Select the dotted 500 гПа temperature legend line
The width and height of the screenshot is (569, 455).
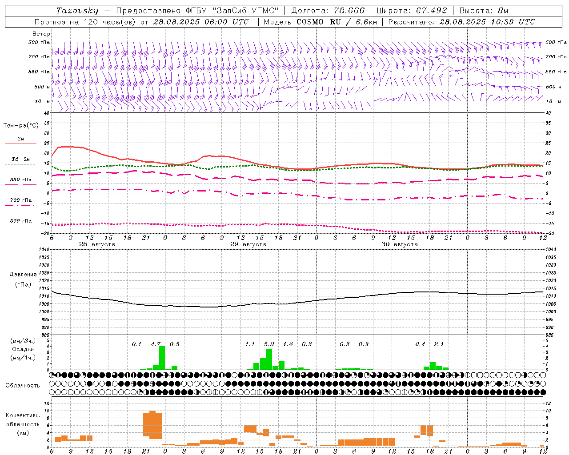tap(20, 226)
